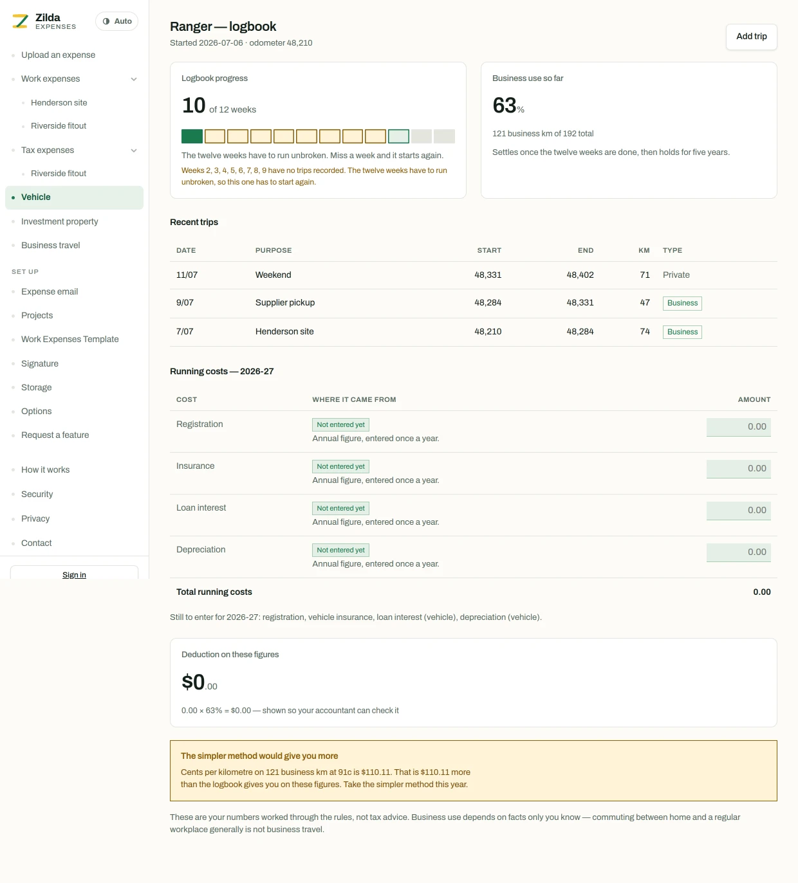
Task: Click the Insurance amount field
Action: click(x=738, y=469)
